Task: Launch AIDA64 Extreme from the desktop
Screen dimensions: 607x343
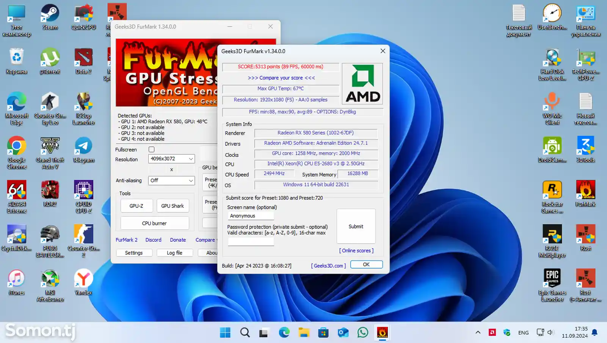Action: coord(16,197)
